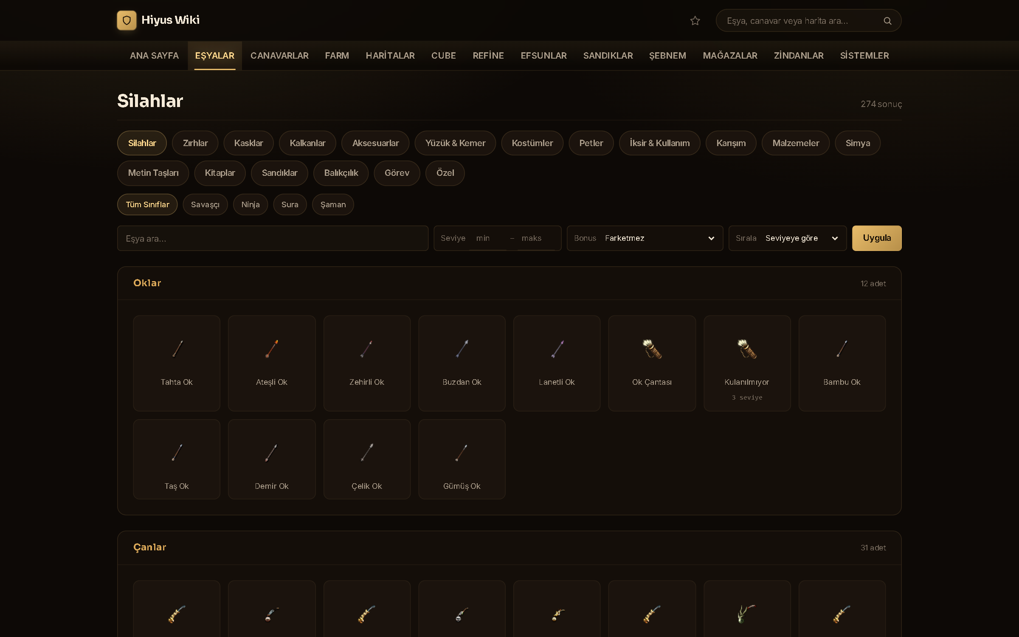The image size is (1019, 637).
Task: Select the Karışım category chip
Action: coord(731,143)
